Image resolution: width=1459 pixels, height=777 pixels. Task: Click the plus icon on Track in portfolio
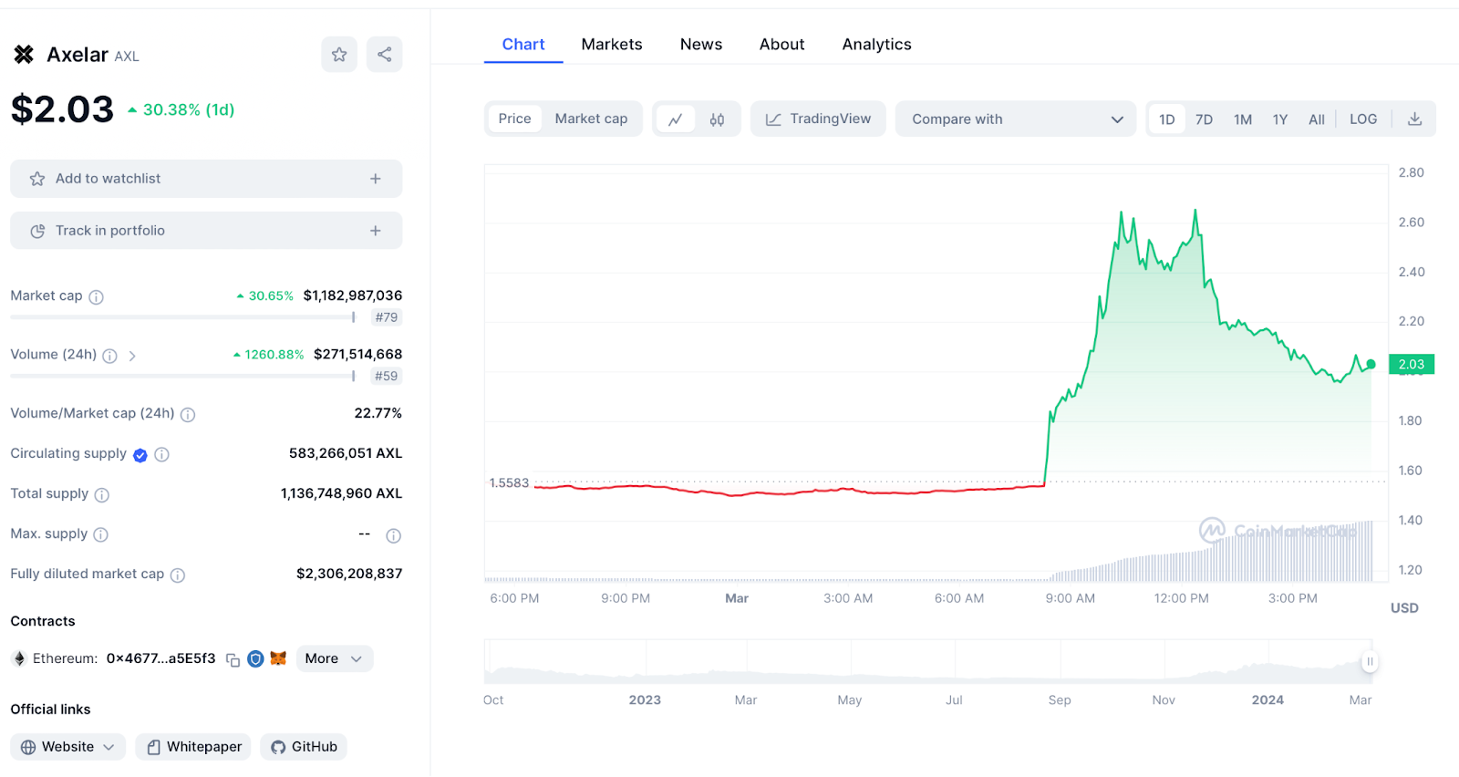pyautogui.click(x=376, y=231)
